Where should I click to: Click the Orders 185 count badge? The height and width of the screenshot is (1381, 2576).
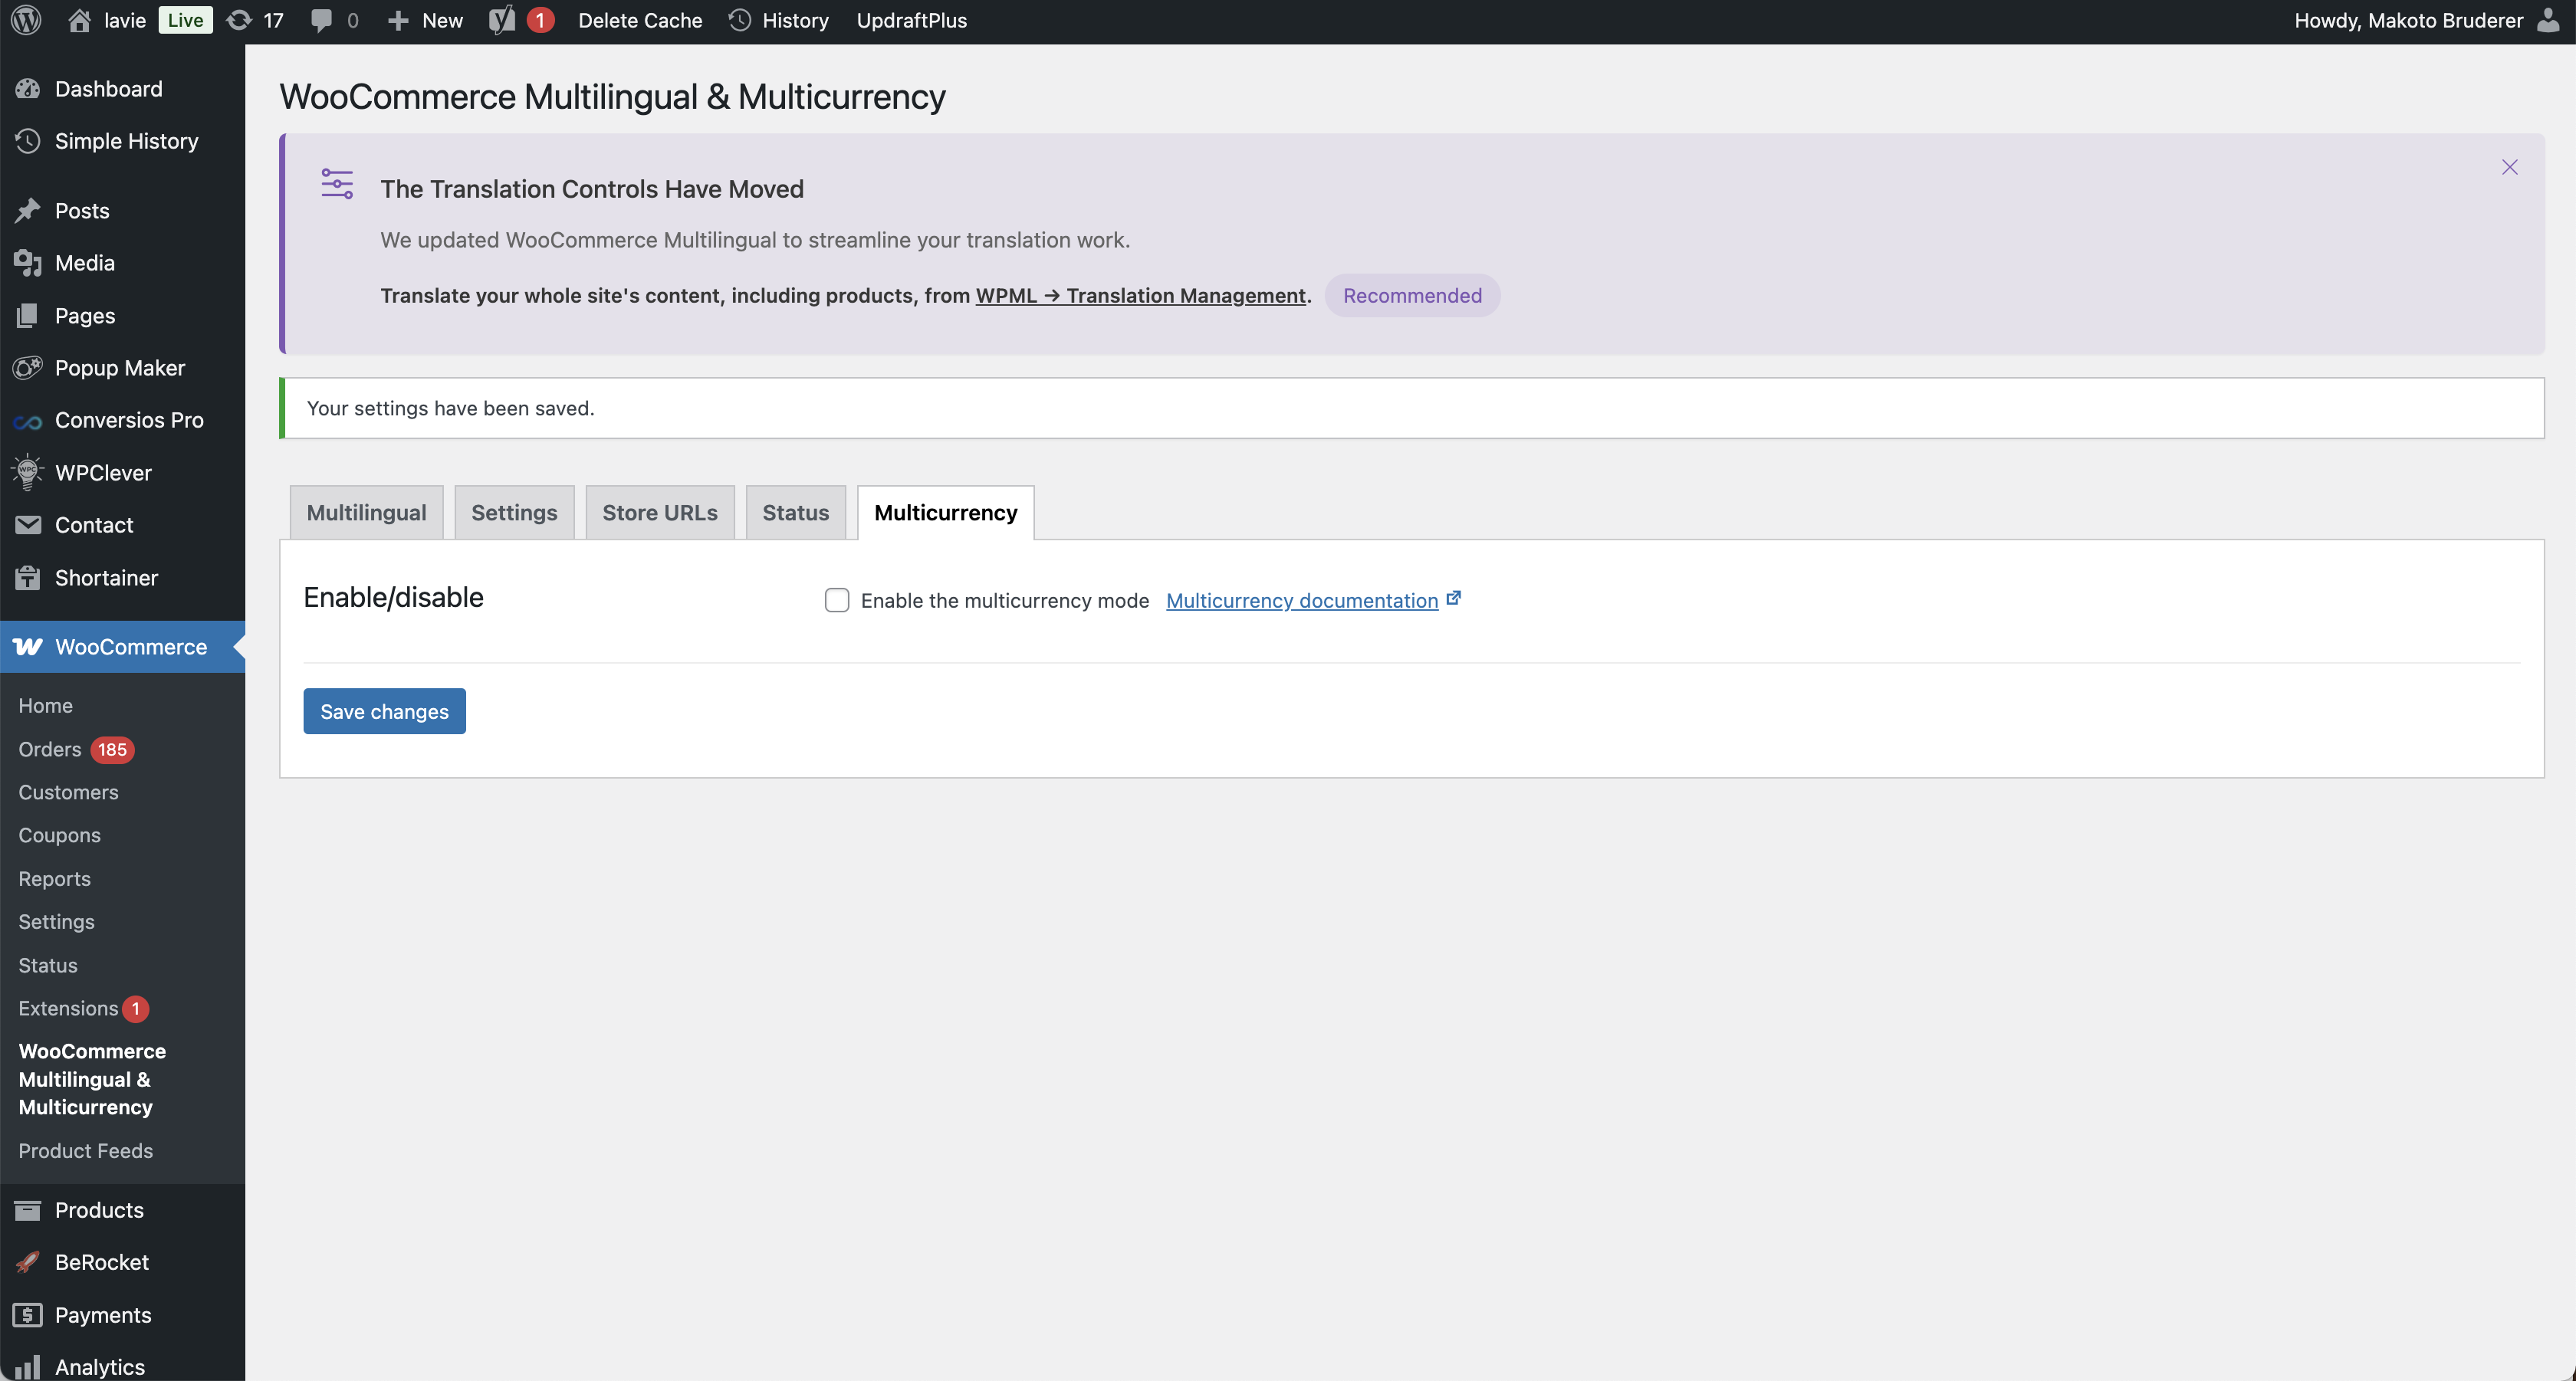113,750
